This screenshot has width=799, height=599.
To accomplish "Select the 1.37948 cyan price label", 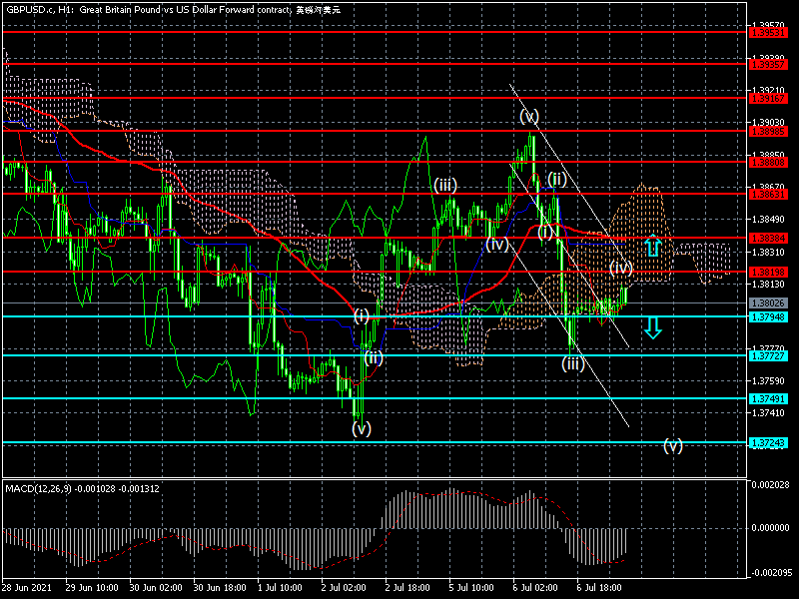I will [x=767, y=316].
